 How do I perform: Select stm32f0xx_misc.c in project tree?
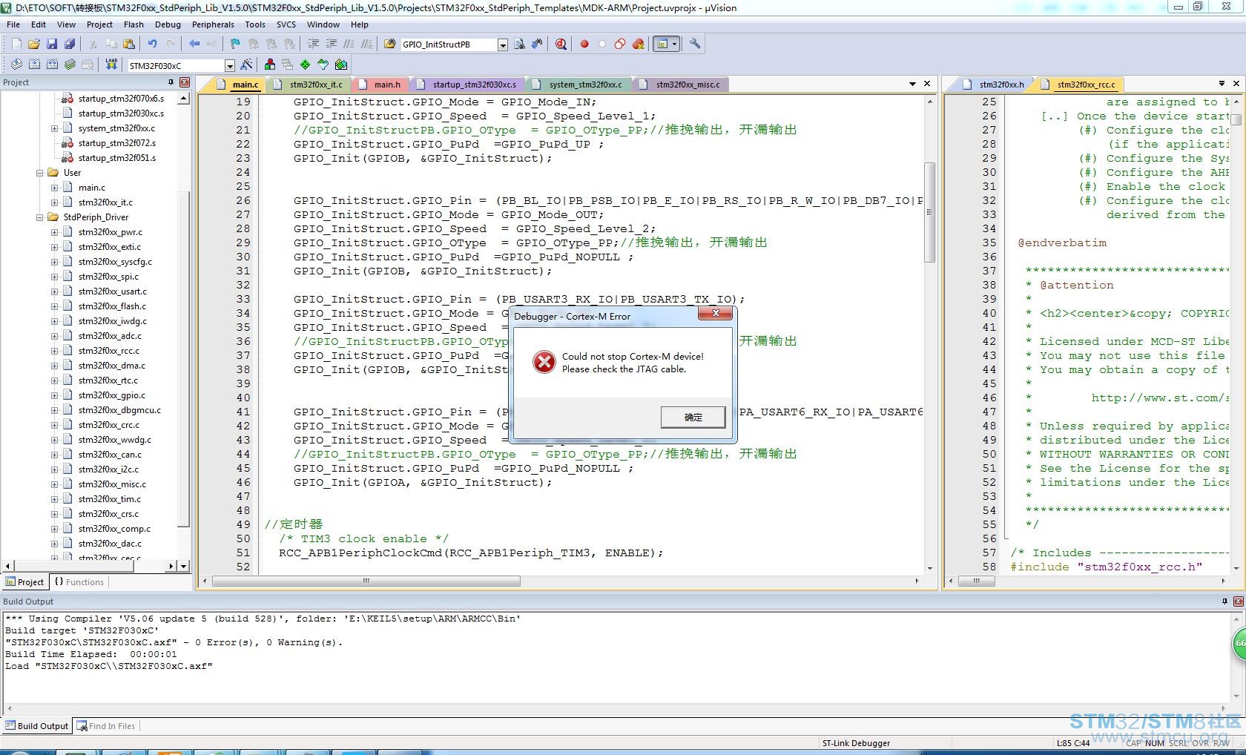point(112,484)
